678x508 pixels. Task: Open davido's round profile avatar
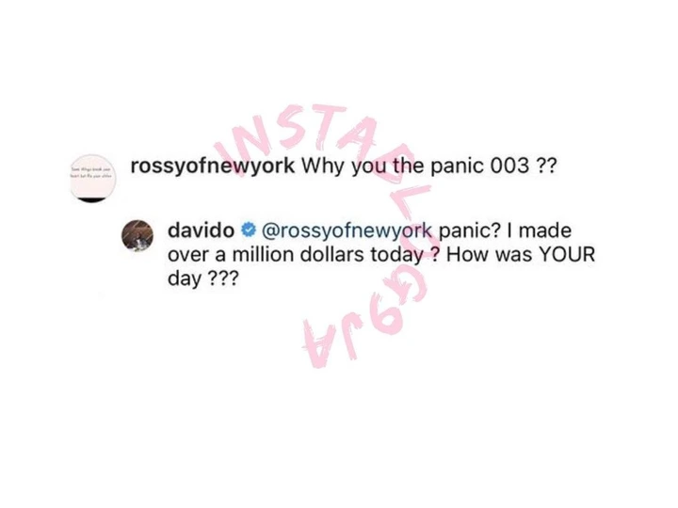[x=137, y=235]
